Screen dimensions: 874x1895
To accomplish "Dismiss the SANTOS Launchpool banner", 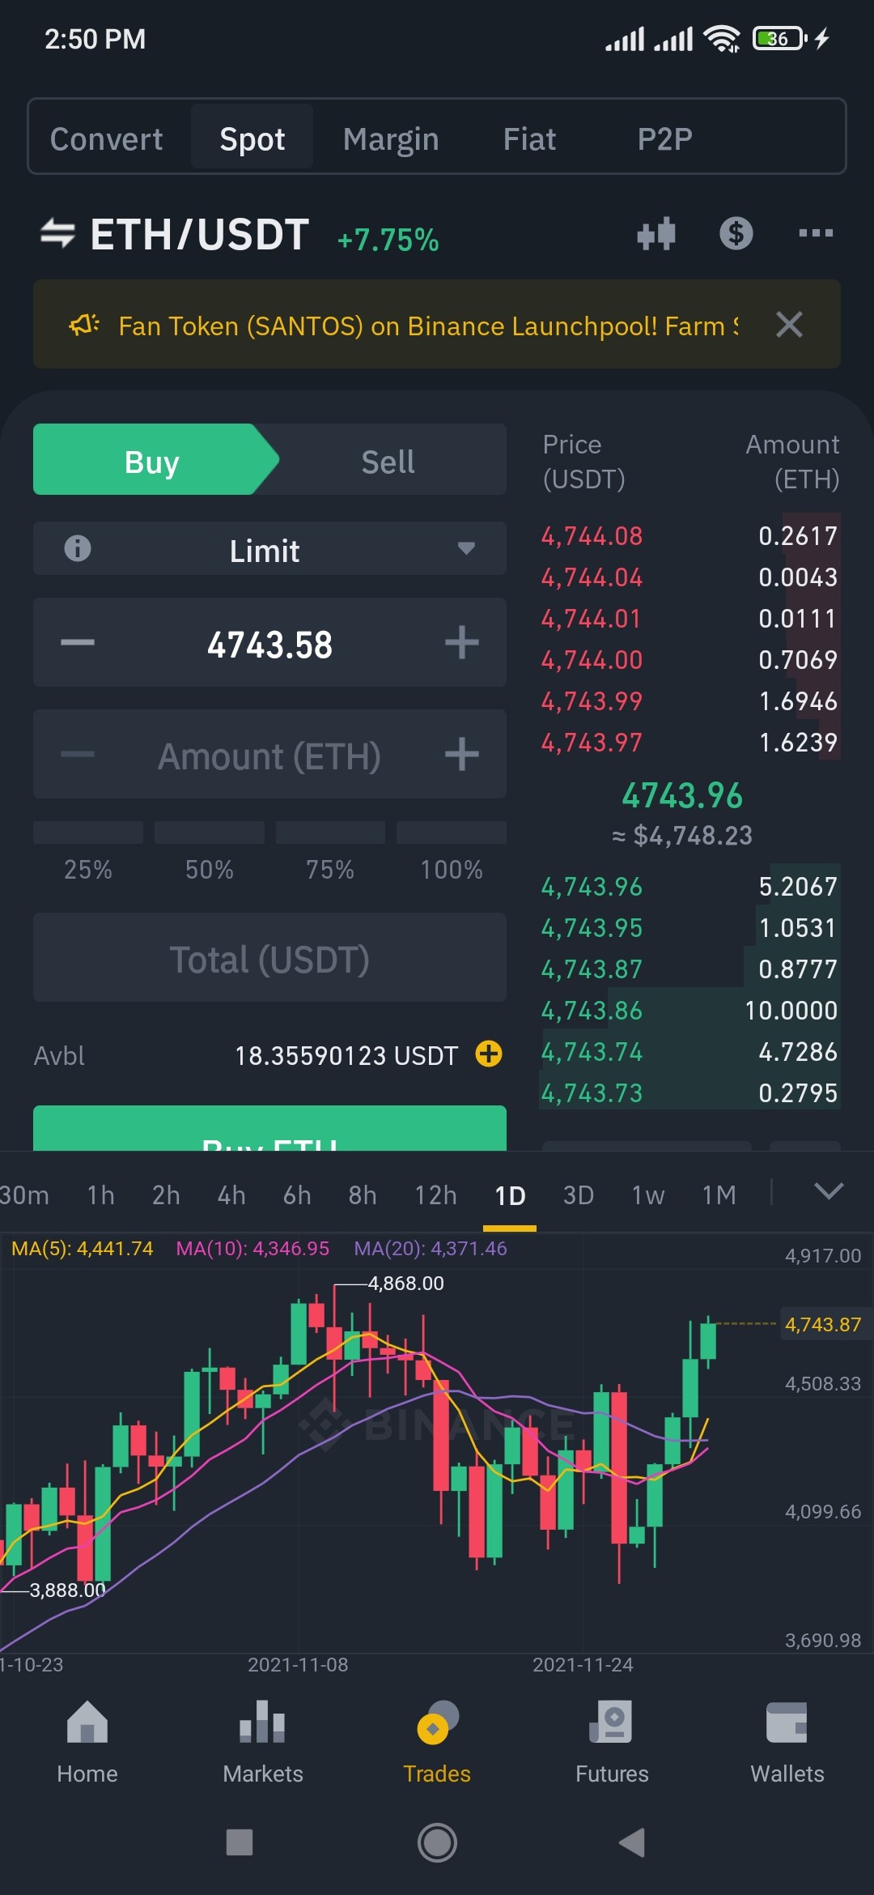I will [789, 325].
